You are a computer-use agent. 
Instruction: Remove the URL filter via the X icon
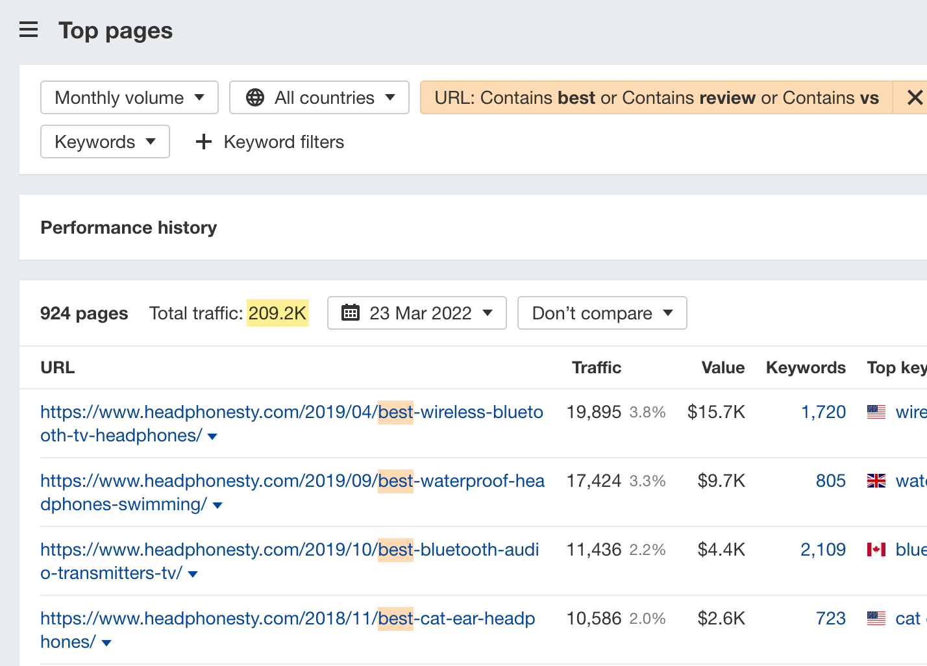(915, 97)
